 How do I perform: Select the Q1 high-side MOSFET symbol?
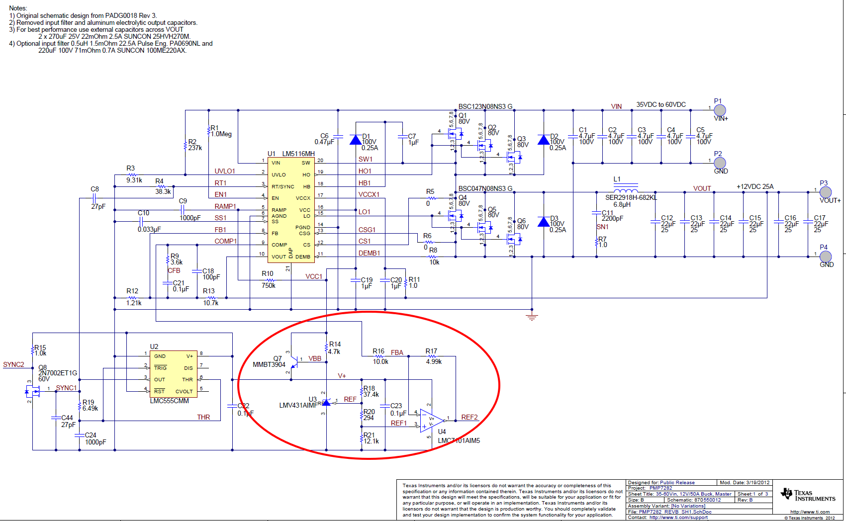[x=456, y=134]
